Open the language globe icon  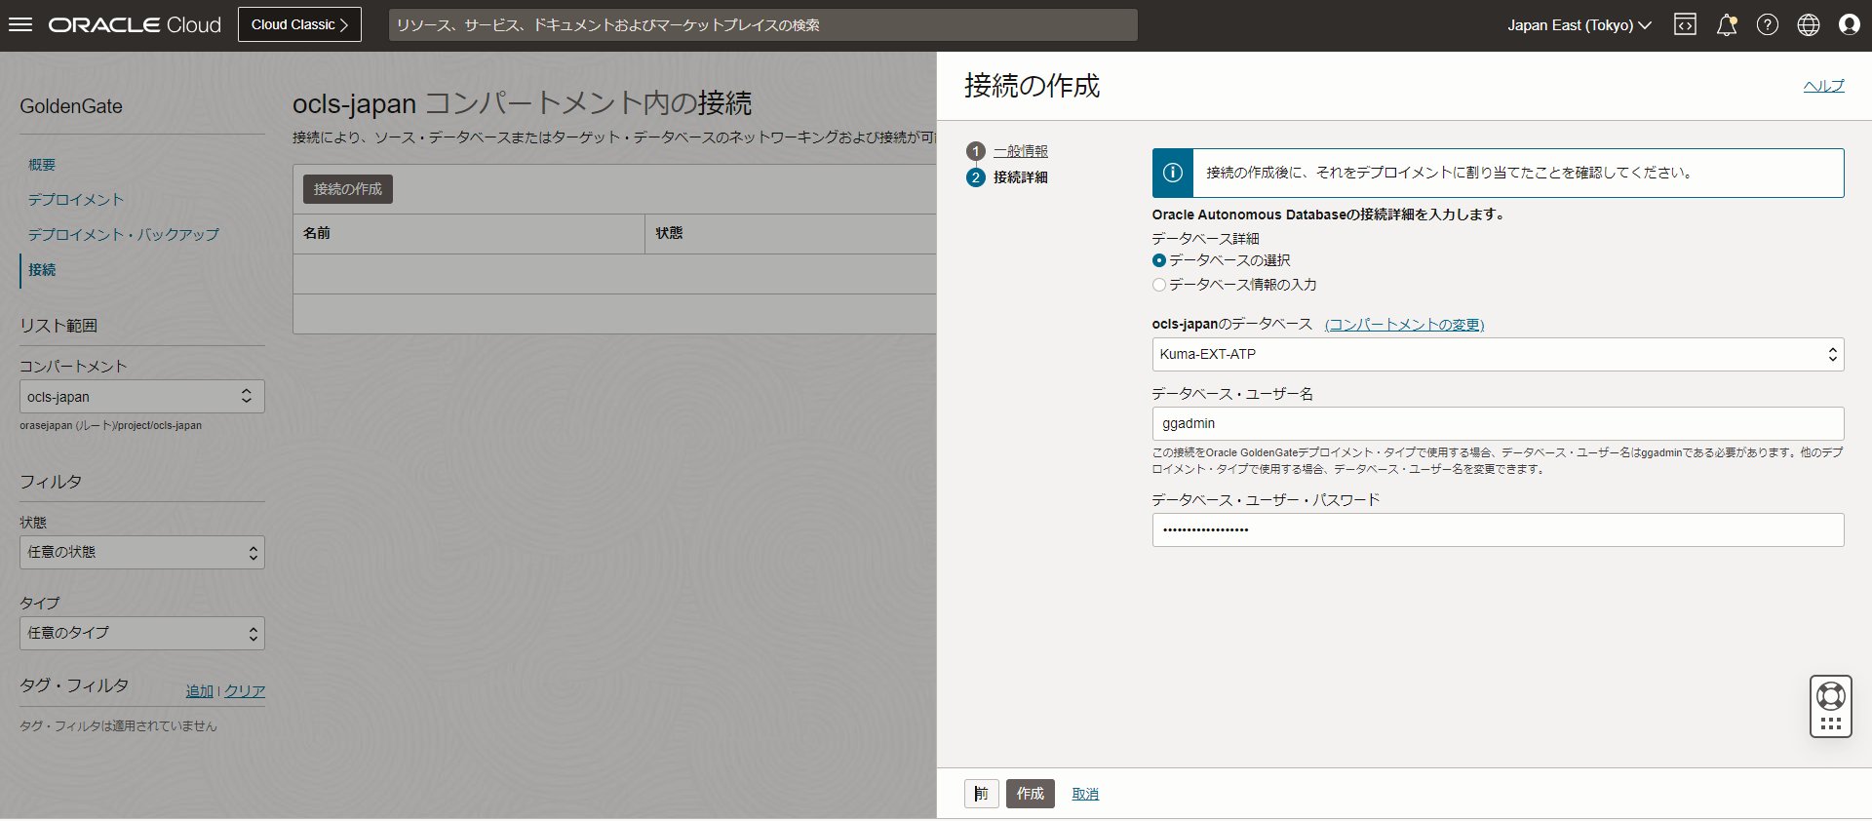point(1809,25)
